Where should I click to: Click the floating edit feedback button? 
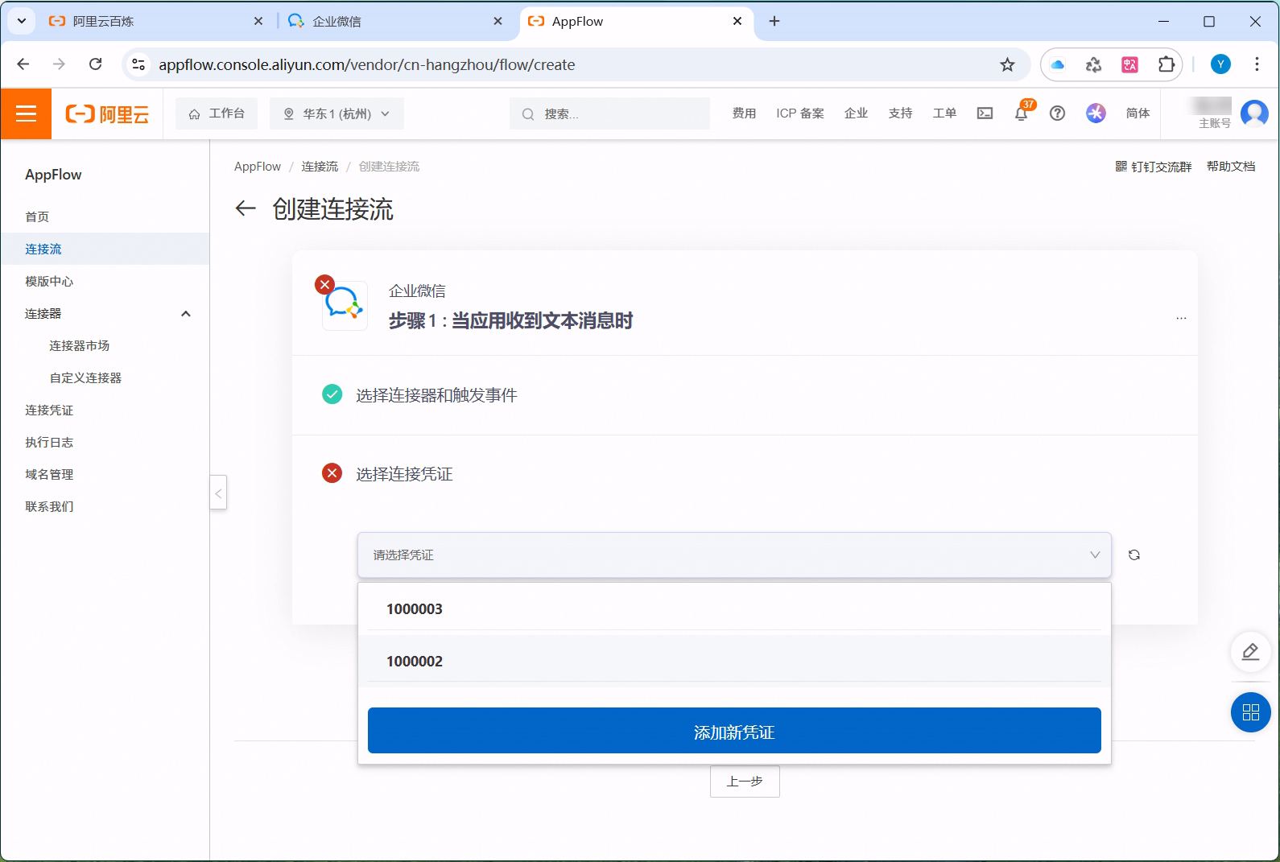point(1250,651)
